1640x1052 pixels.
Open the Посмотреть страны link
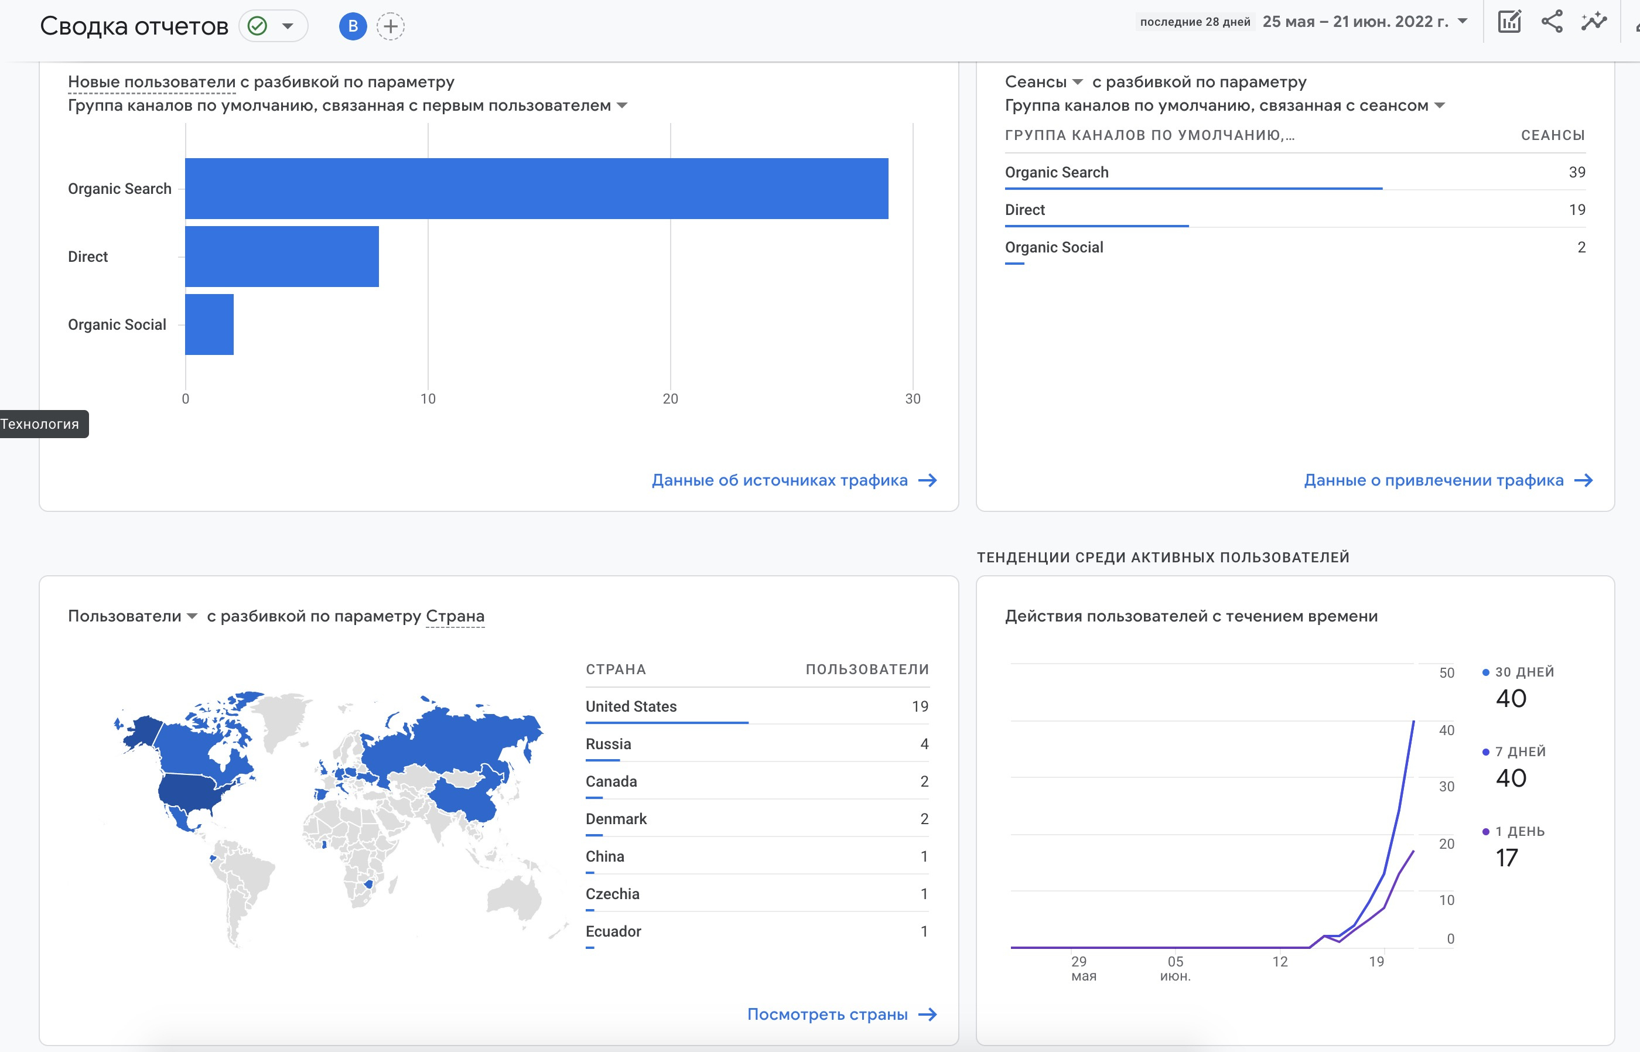tap(827, 1015)
